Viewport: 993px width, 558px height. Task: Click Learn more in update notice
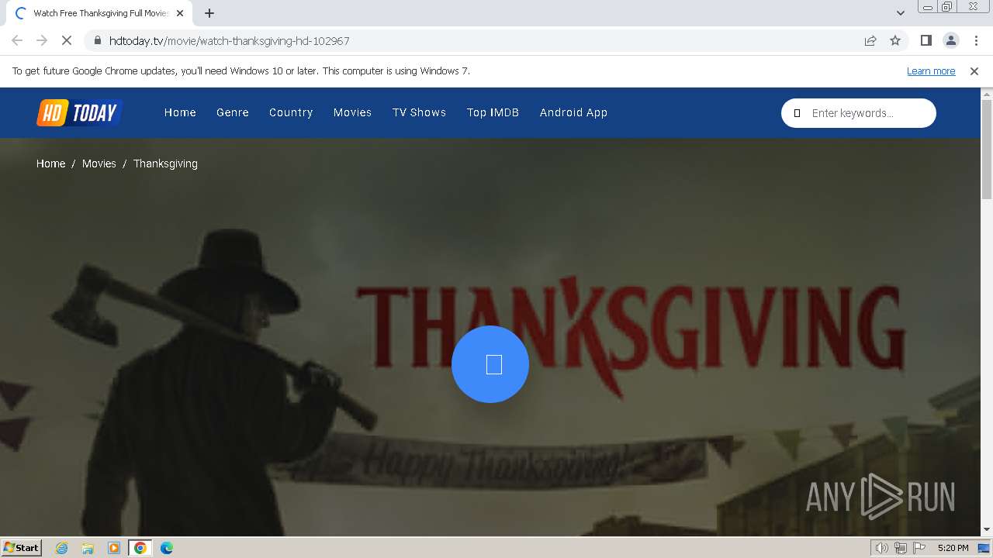click(931, 71)
